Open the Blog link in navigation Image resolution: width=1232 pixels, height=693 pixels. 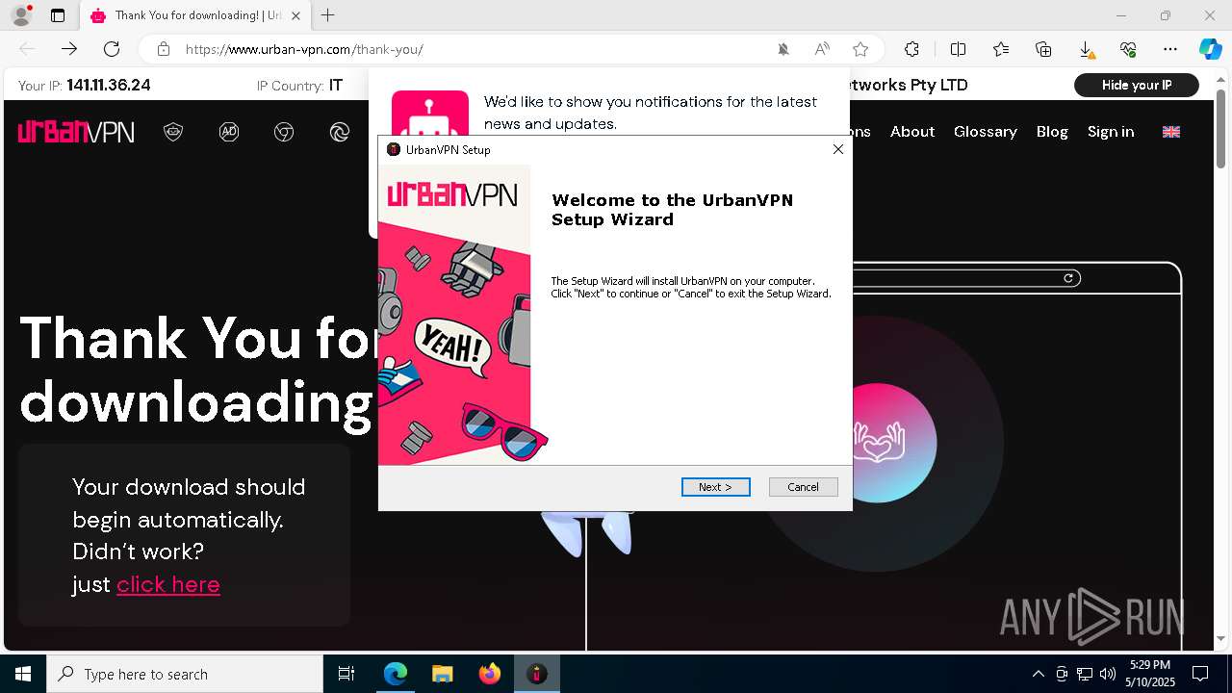pyautogui.click(x=1052, y=132)
